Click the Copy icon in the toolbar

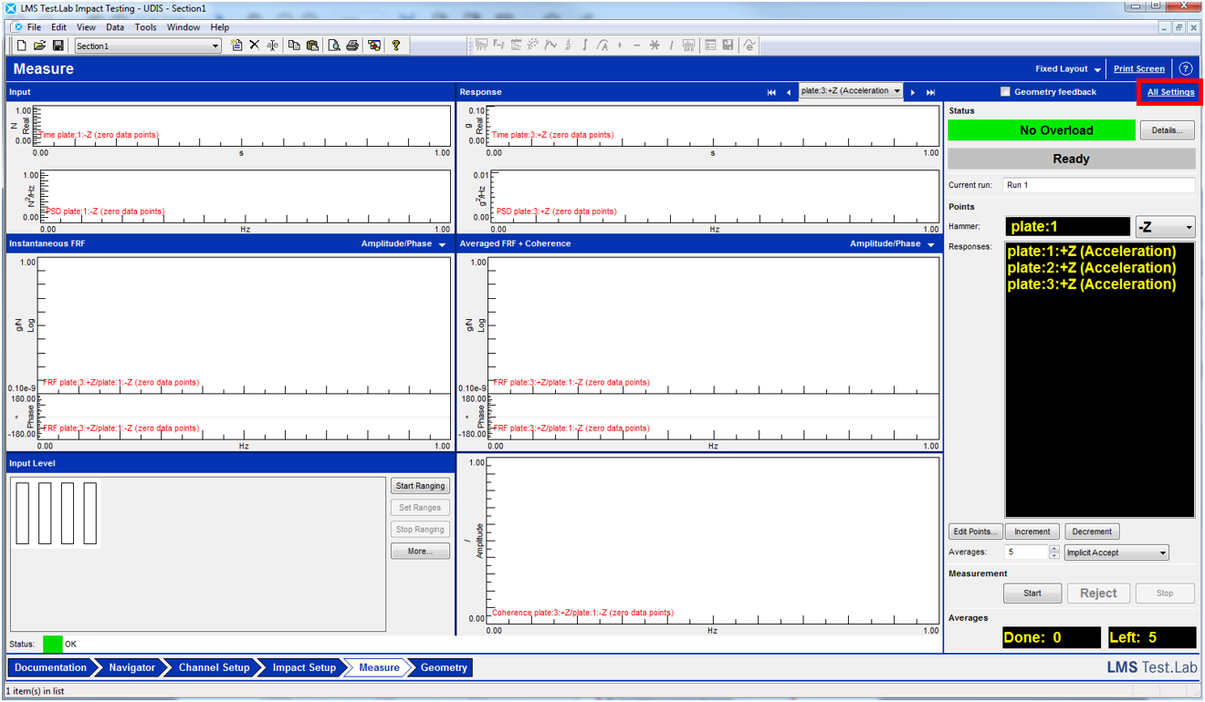tap(294, 46)
